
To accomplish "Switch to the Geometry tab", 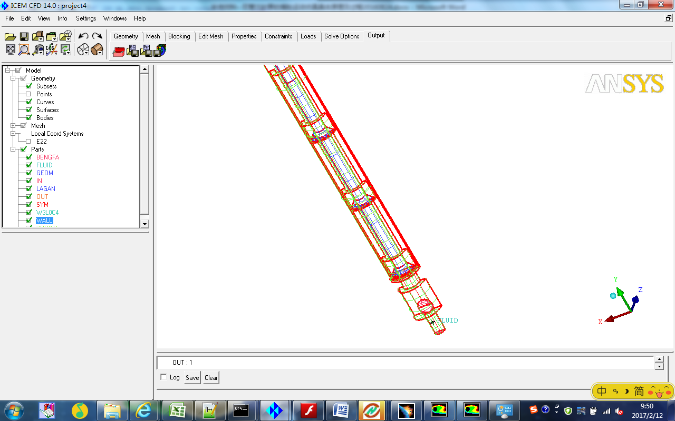I will pyautogui.click(x=126, y=36).
